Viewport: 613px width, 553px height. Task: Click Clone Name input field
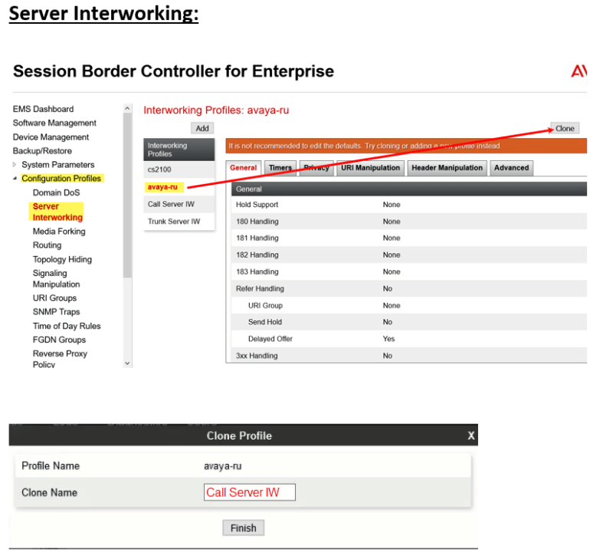(250, 492)
